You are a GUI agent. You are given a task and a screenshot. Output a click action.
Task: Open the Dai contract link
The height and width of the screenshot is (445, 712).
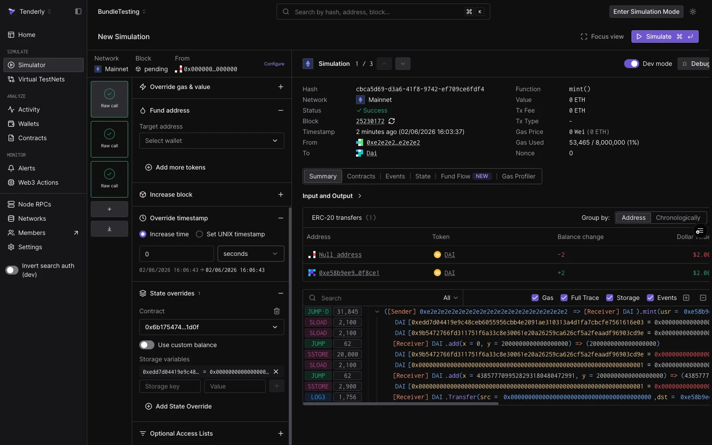click(372, 153)
